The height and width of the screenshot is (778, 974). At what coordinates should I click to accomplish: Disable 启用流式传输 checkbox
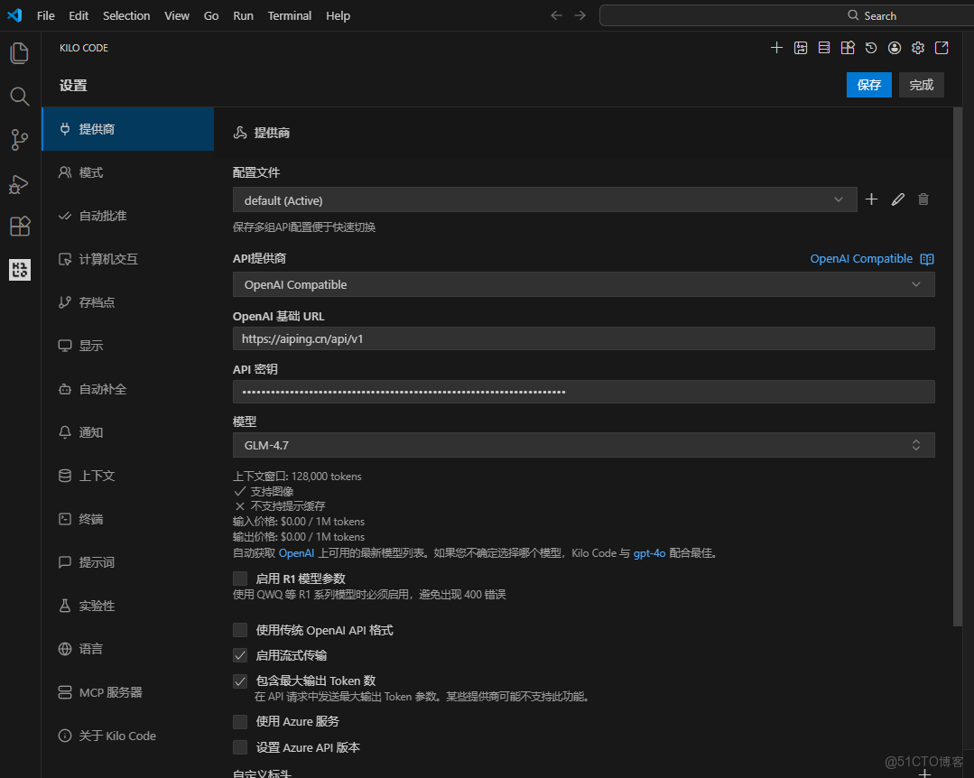pyautogui.click(x=239, y=655)
